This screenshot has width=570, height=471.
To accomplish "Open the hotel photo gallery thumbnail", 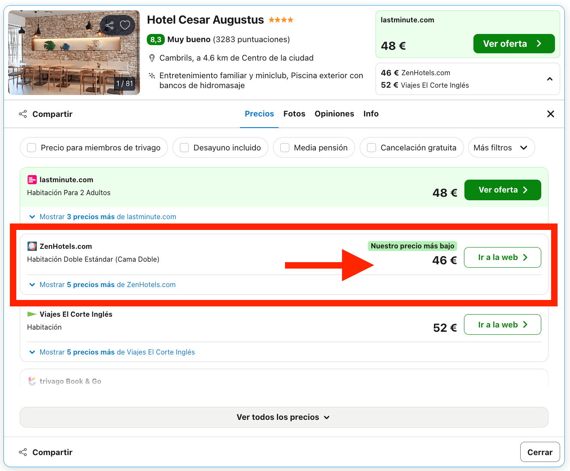I will pos(74,52).
